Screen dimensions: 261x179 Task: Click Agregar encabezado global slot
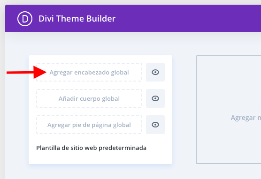pyautogui.click(x=89, y=72)
